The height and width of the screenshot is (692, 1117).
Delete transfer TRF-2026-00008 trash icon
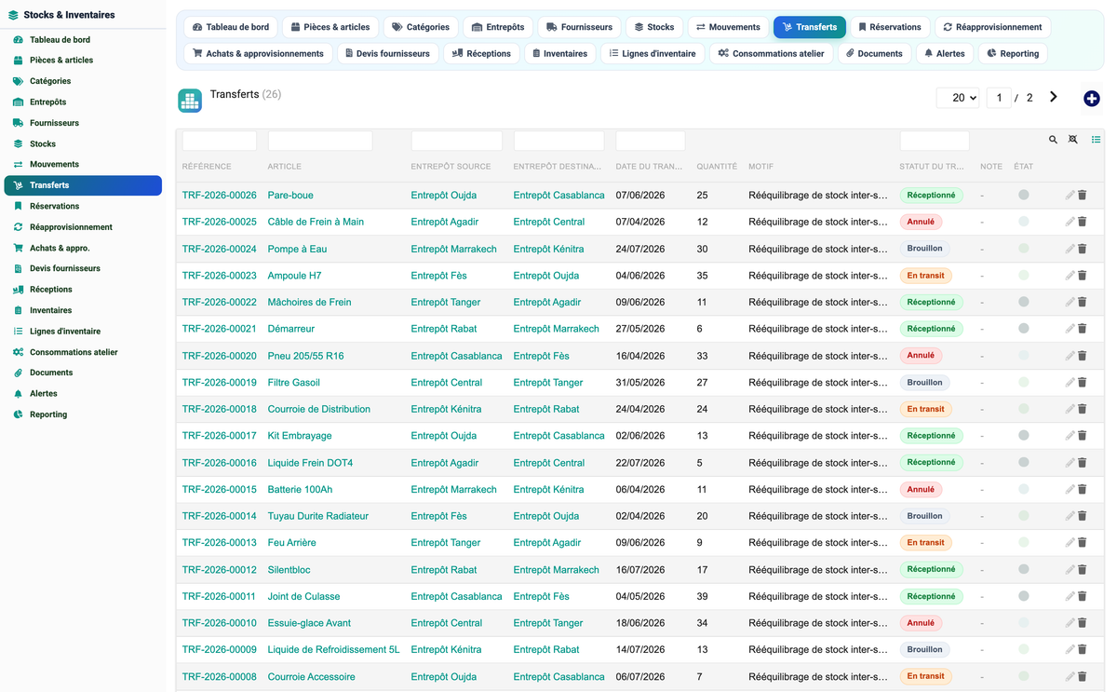[x=1083, y=677]
